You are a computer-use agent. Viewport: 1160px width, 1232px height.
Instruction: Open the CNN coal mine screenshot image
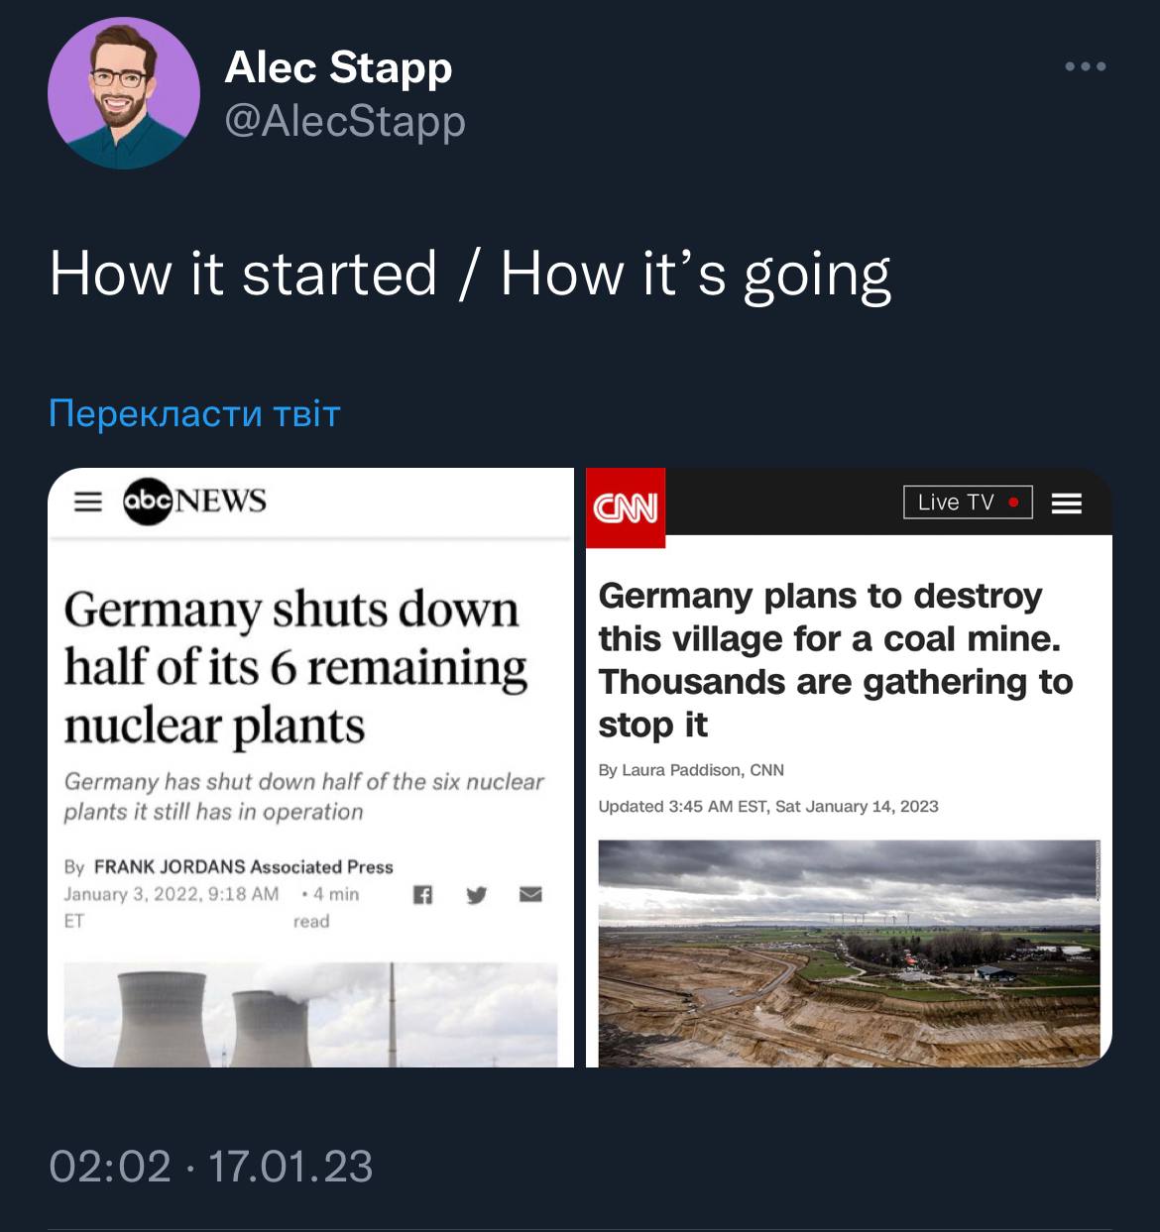coord(849,767)
